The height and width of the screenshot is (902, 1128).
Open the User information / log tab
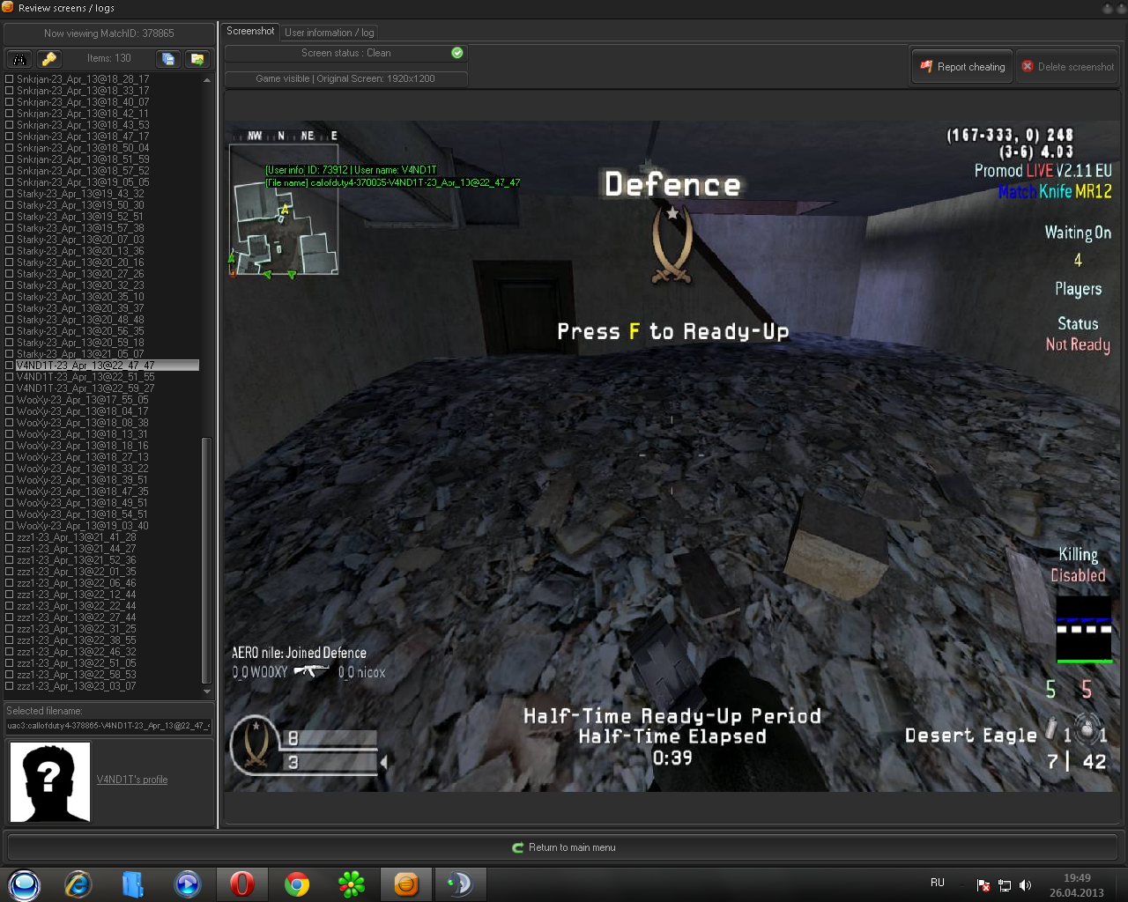[x=329, y=33]
